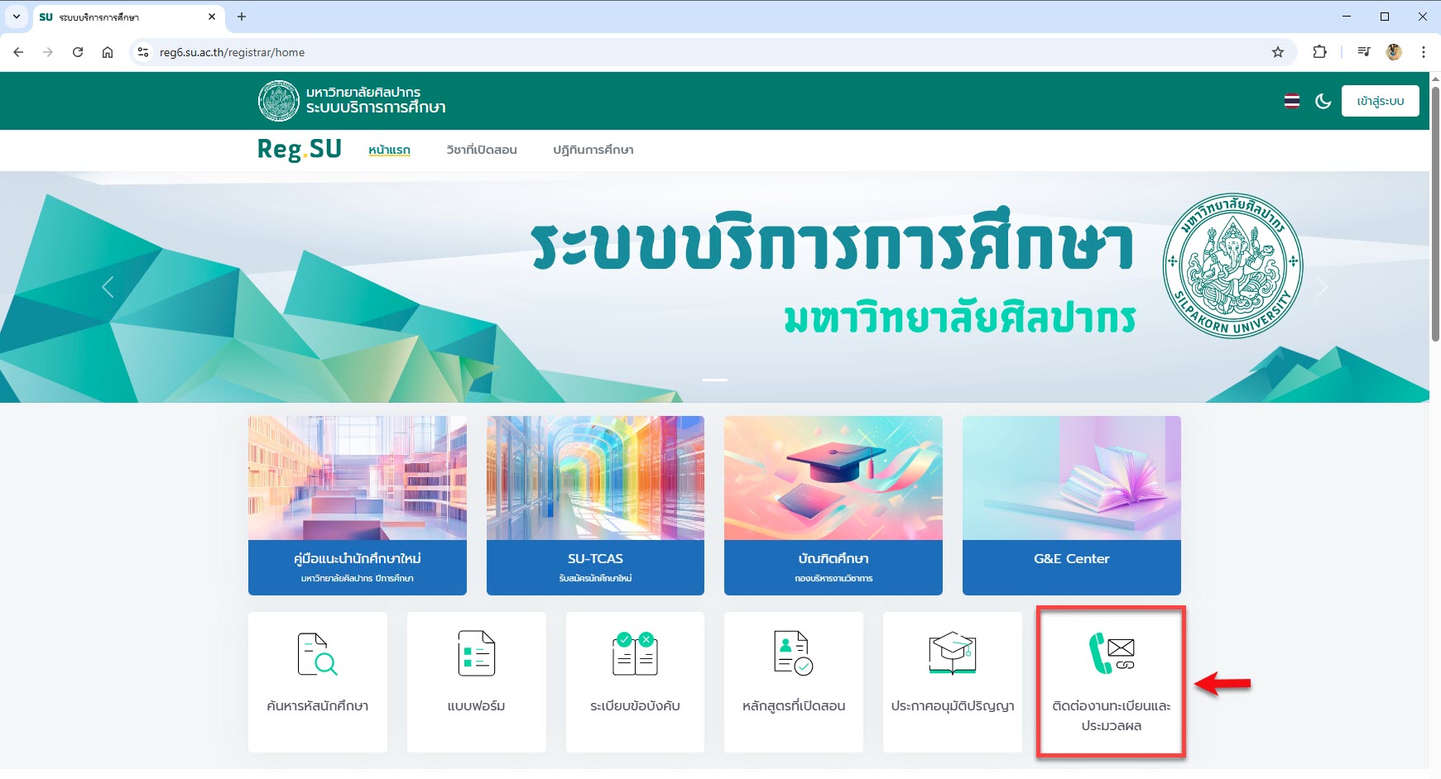The height and width of the screenshot is (779, 1441).
Task: Open the วิชาที่เปิดสอน menu item
Action: pyautogui.click(x=481, y=150)
